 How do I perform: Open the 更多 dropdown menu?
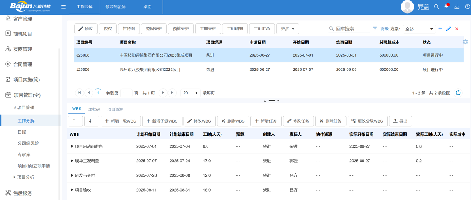pyautogui.click(x=288, y=29)
